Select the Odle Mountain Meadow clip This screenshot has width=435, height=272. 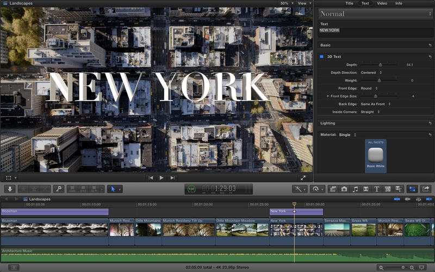(242, 230)
